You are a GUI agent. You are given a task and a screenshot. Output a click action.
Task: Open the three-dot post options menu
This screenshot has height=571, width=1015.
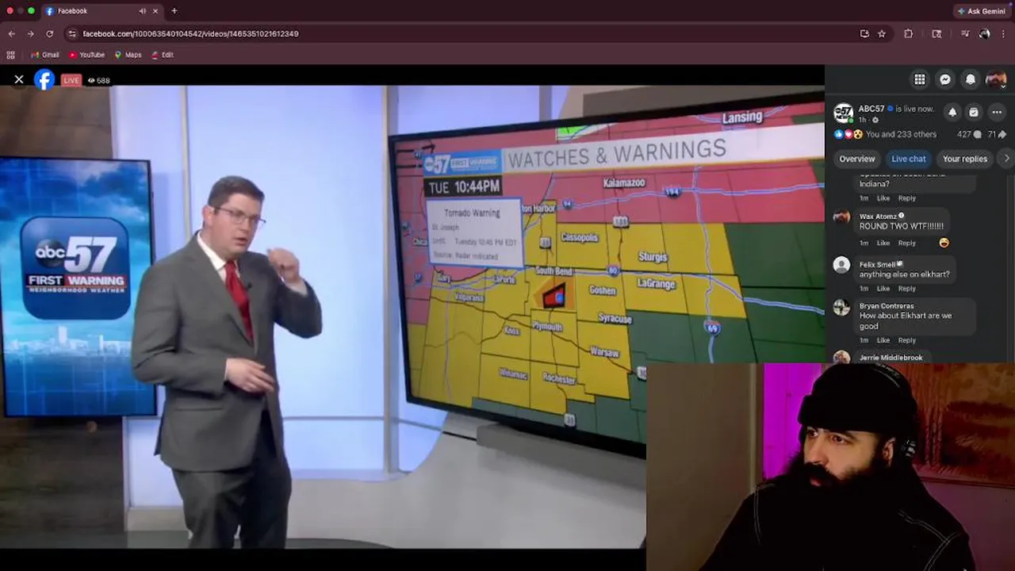pyautogui.click(x=997, y=113)
